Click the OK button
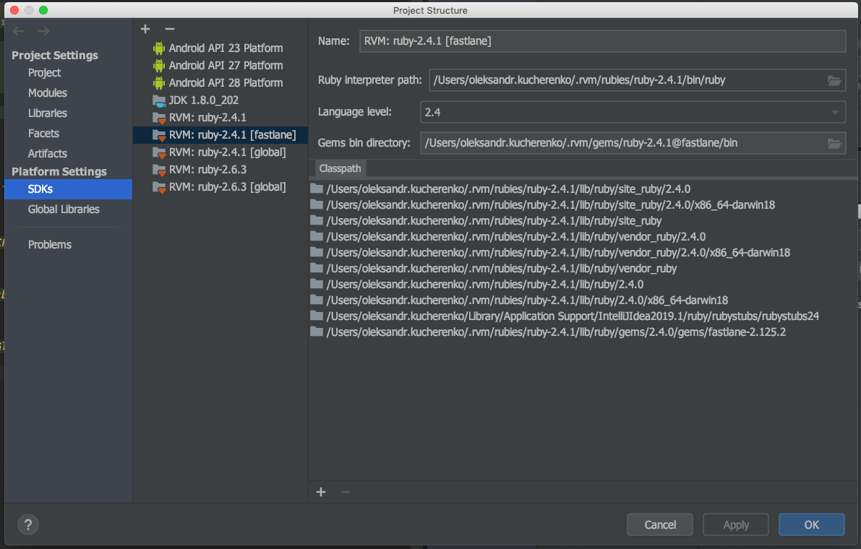 point(811,524)
